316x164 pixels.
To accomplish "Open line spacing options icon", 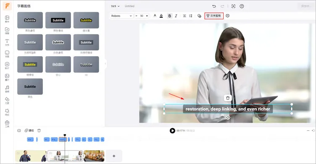I will [x=191, y=16].
